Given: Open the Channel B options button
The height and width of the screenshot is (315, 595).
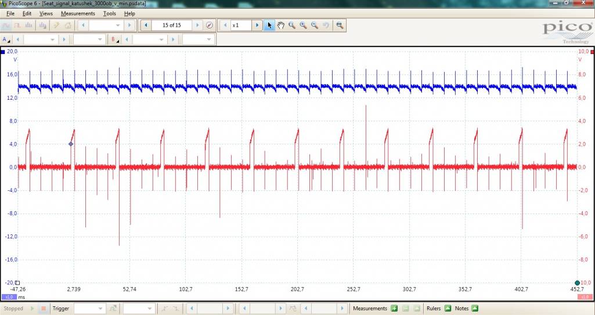Looking at the screenshot, I should pyautogui.click(x=115, y=39).
